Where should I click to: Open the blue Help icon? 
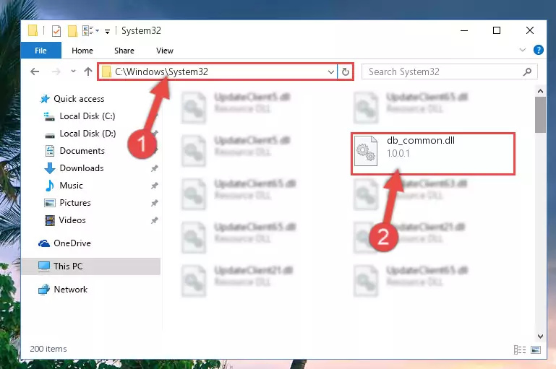pyautogui.click(x=538, y=50)
